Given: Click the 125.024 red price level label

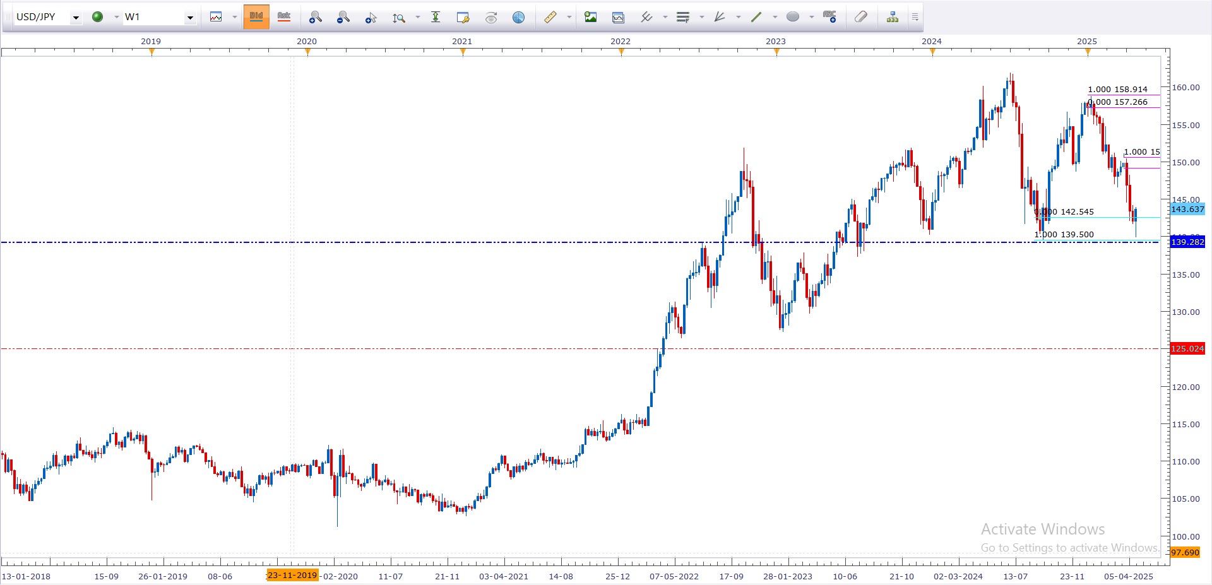Looking at the screenshot, I should (1187, 349).
